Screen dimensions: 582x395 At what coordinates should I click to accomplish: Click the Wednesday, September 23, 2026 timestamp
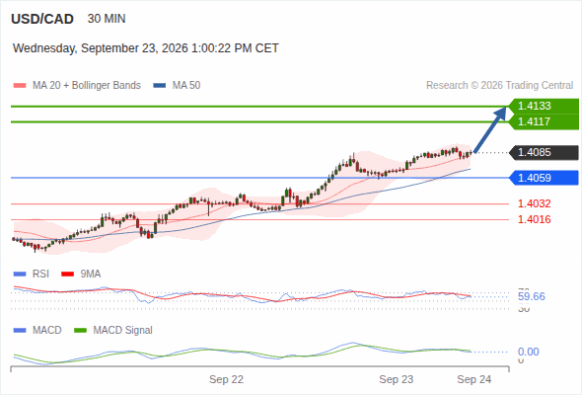[146, 48]
